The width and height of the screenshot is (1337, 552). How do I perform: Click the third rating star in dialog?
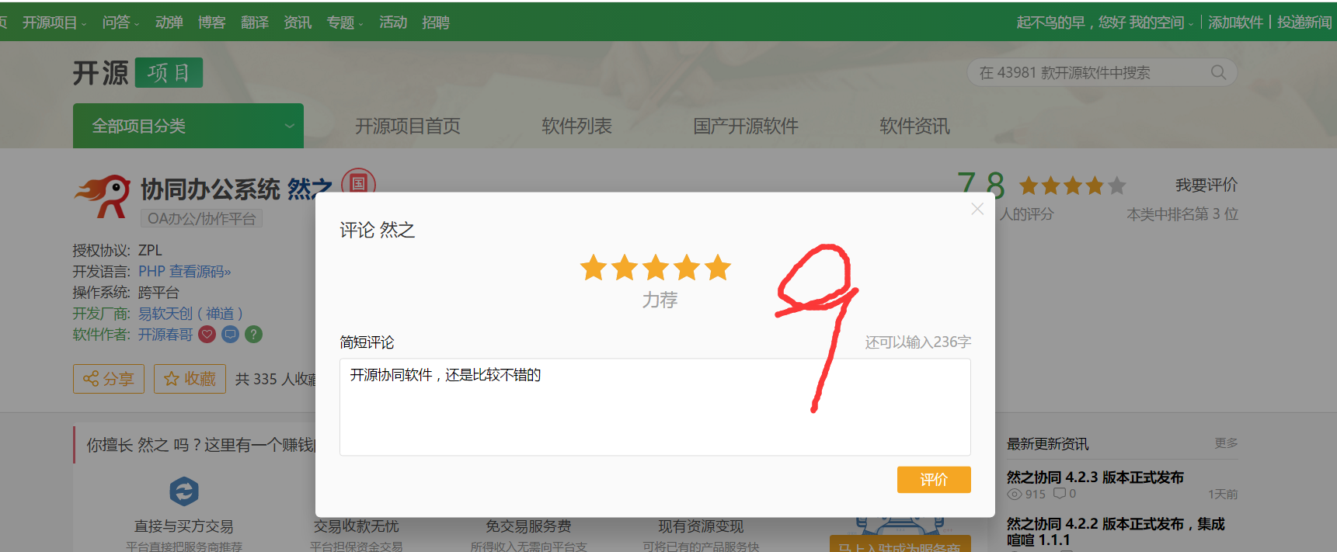[656, 268]
